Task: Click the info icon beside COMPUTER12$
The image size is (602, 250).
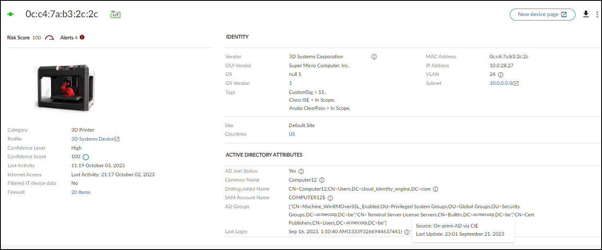Action: [330, 198]
